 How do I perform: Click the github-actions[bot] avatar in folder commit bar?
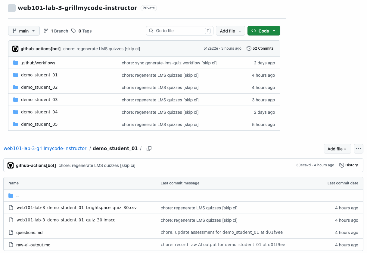point(11,165)
